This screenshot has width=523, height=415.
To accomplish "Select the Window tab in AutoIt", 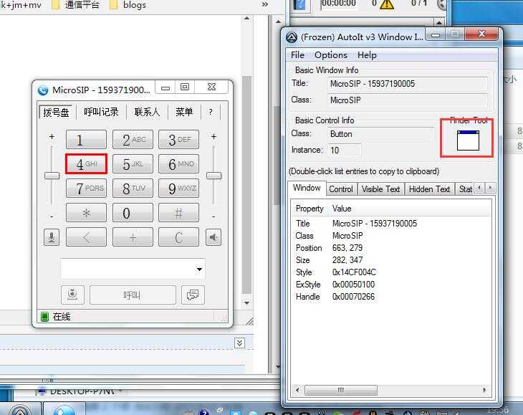I will pyautogui.click(x=307, y=189).
